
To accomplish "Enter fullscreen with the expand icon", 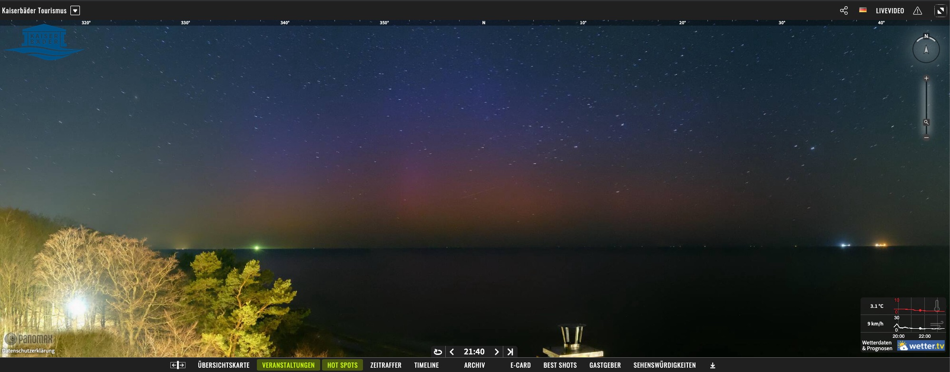I will pyautogui.click(x=940, y=10).
